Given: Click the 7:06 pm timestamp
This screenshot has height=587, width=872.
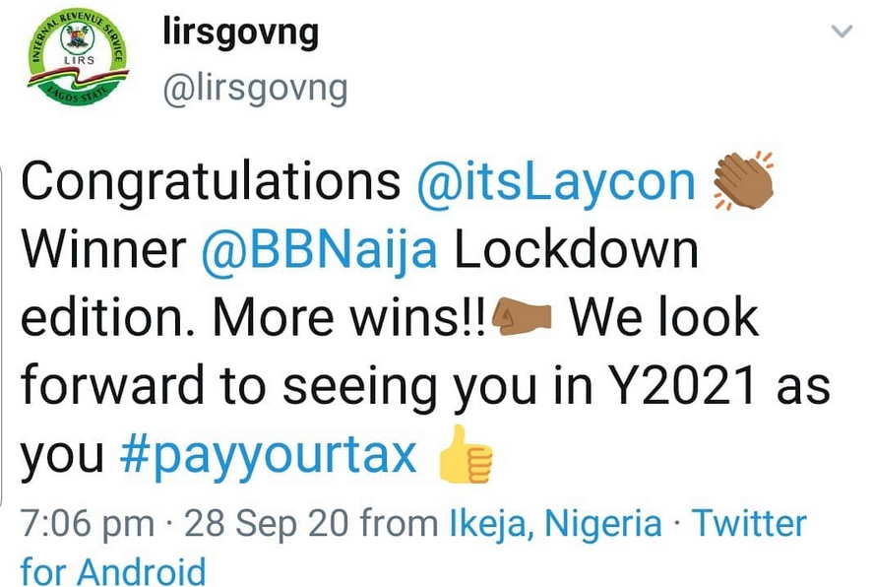Looking at the screenshot, I should tap(88, 524).
